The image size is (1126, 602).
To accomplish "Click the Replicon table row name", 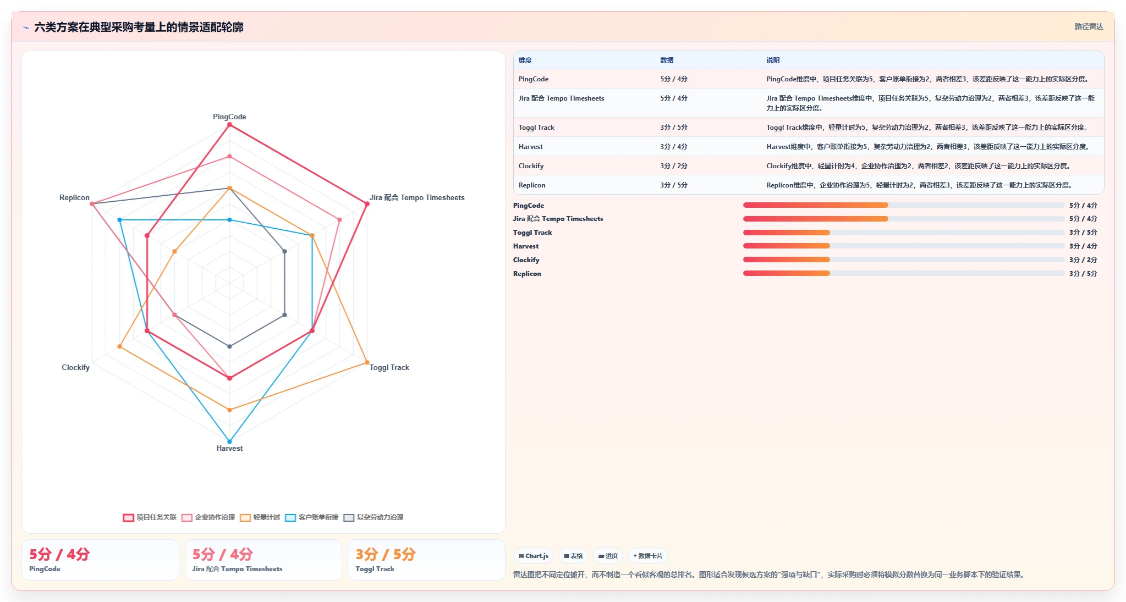I will coord(532,185).
